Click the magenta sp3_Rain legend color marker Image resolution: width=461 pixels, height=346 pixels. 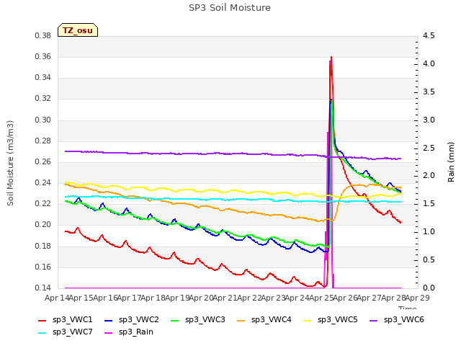tap(109, 333)
